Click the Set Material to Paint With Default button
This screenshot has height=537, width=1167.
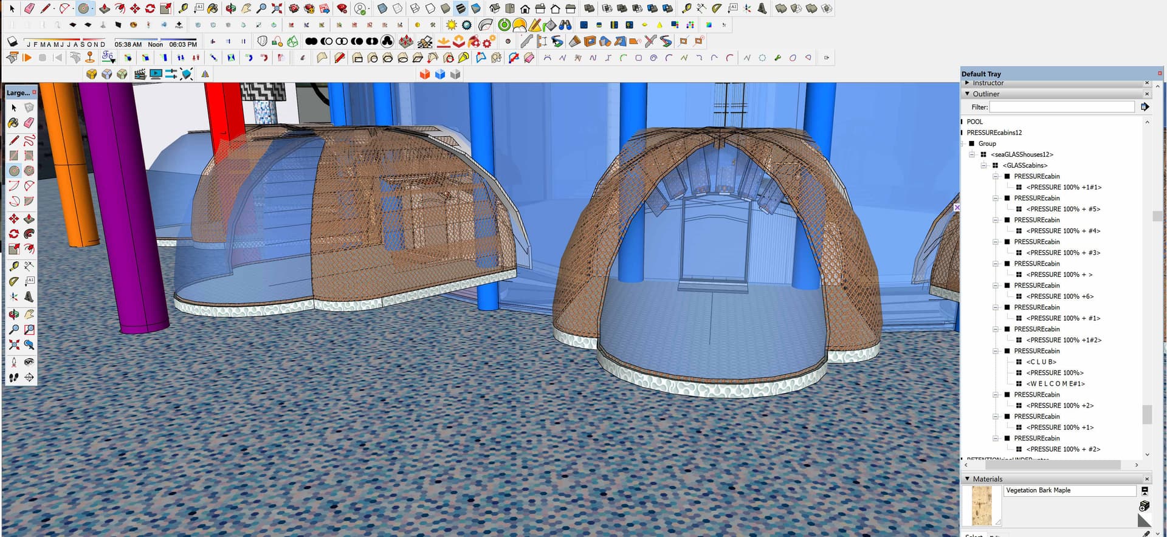pos(1144,521)
